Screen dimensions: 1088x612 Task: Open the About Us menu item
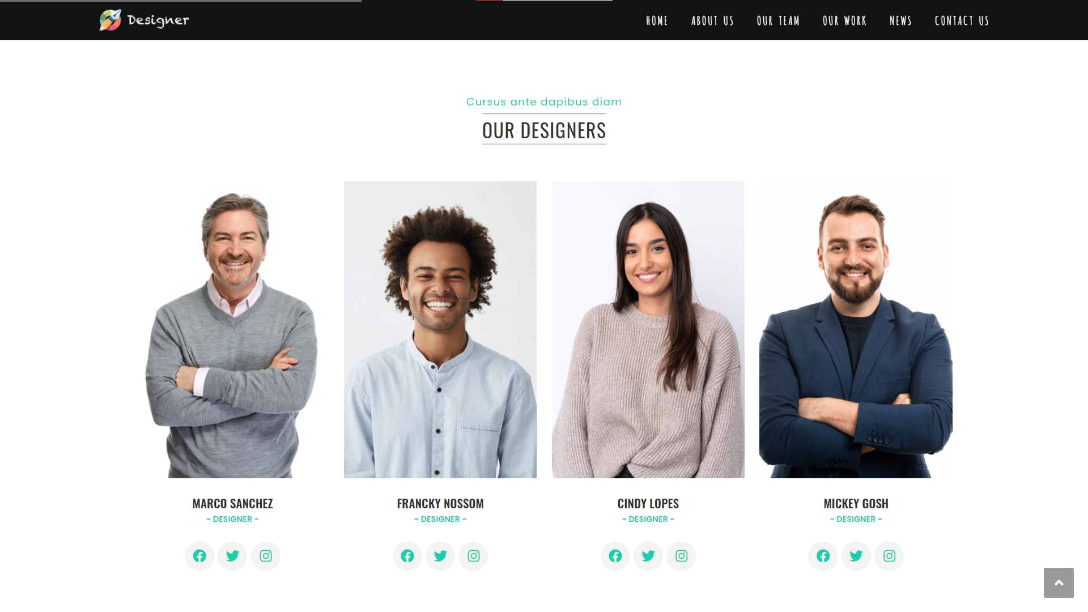point(712,21)
